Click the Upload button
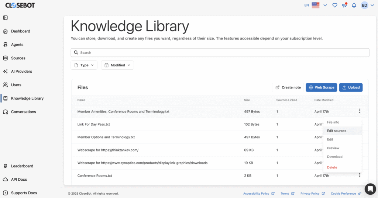The width and height of the screenshot is (378, 198). point(351,87)
